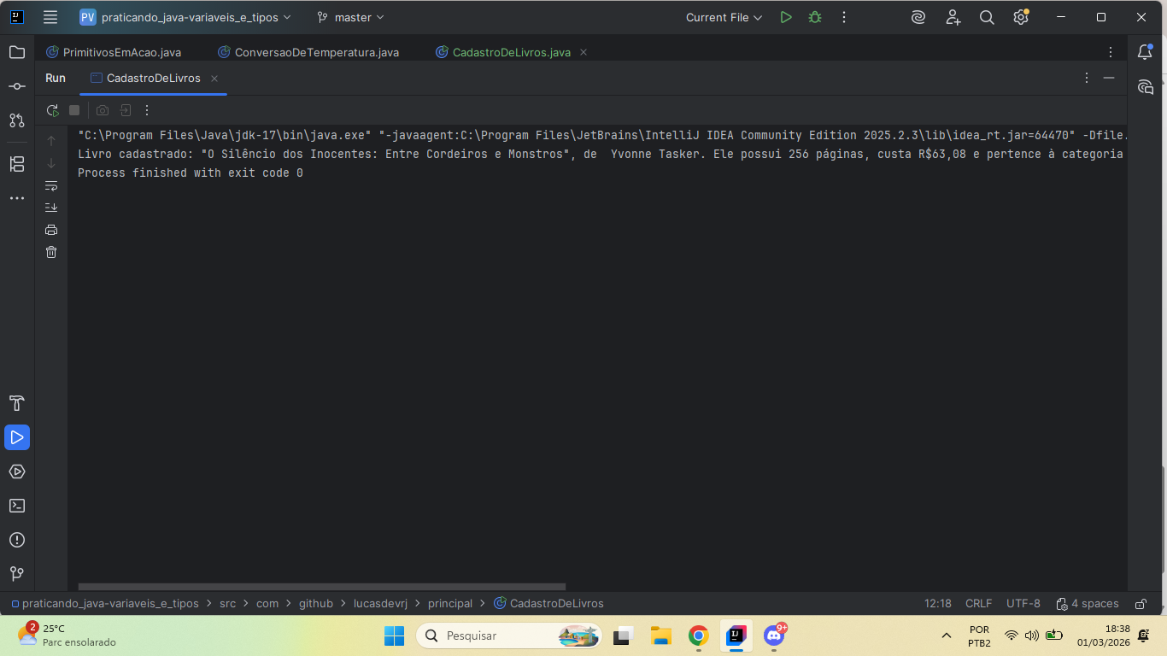Screen dimensions: 1167x656
Task: Open more run actions in title bar
Action: coord(844,17)
